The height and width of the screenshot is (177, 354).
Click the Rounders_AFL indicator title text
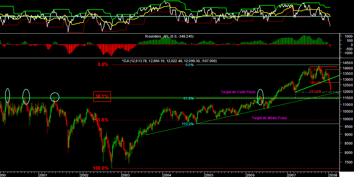[x=169, y=36]
